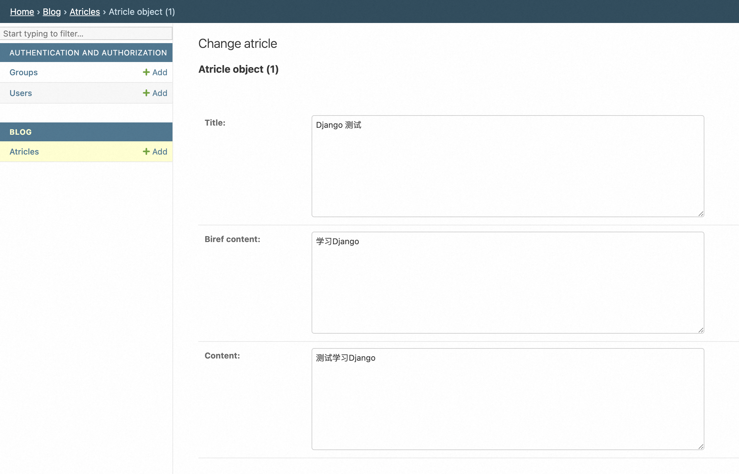739x474 pixels.
Task: Click the plus icon in Atricles row
Action: (146, 152)
